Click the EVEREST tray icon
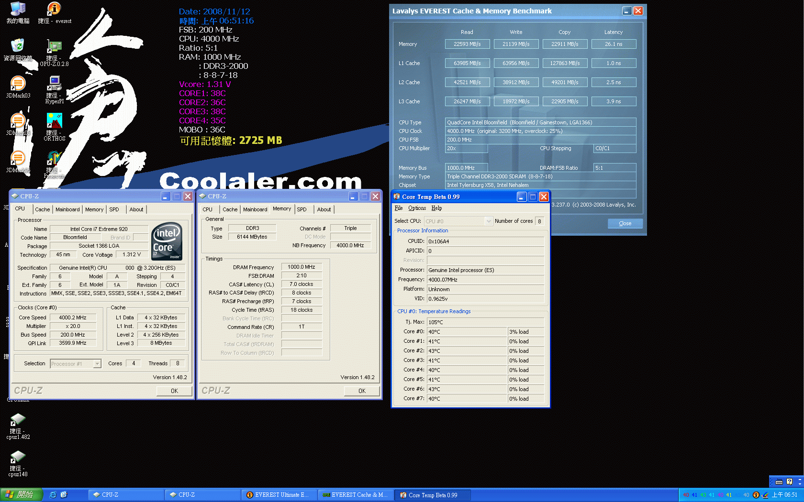This screenshot has width=804, height=502. pyautogui.click(x=756, y=495)
